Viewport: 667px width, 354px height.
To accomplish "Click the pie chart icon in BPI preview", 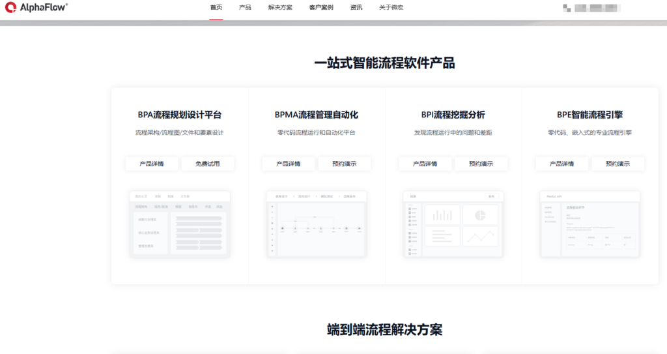I will (x=480, y=215).
